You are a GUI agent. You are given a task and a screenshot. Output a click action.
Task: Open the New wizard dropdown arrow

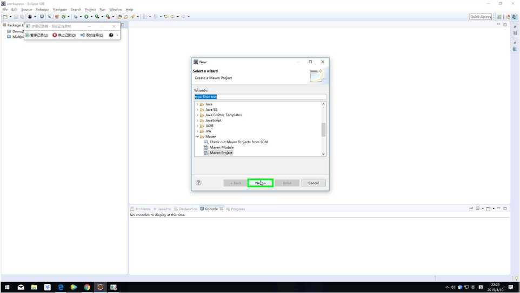point(10,17)
